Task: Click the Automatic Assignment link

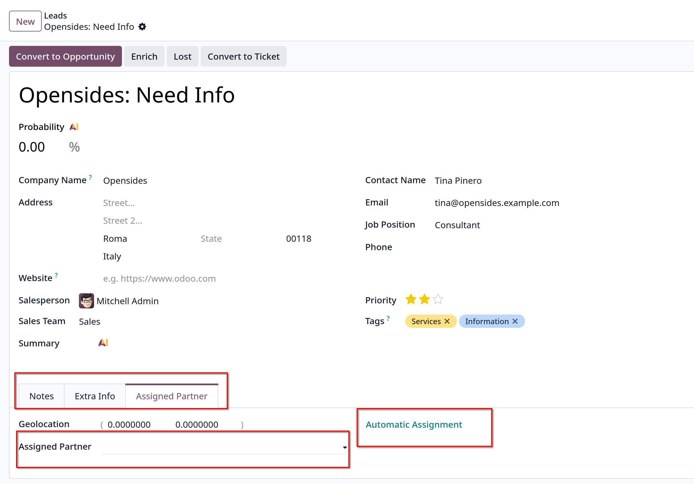Action: coord(414,425)
